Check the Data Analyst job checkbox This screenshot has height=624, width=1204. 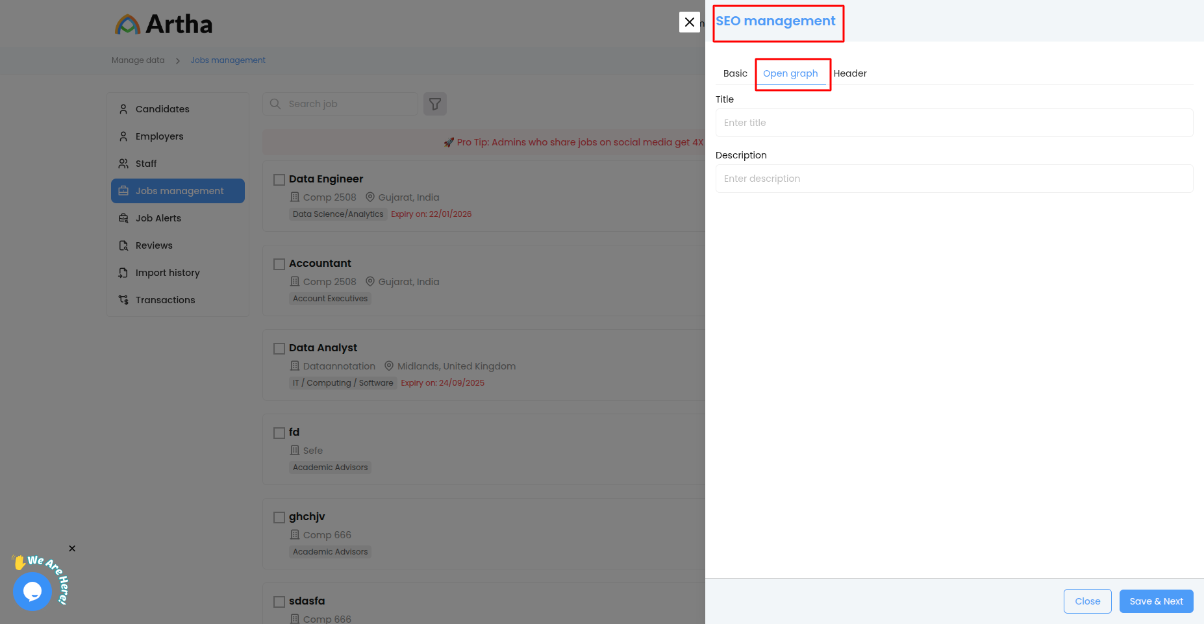279,349
